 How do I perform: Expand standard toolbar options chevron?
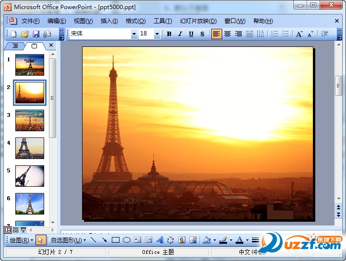pos(62,34)
